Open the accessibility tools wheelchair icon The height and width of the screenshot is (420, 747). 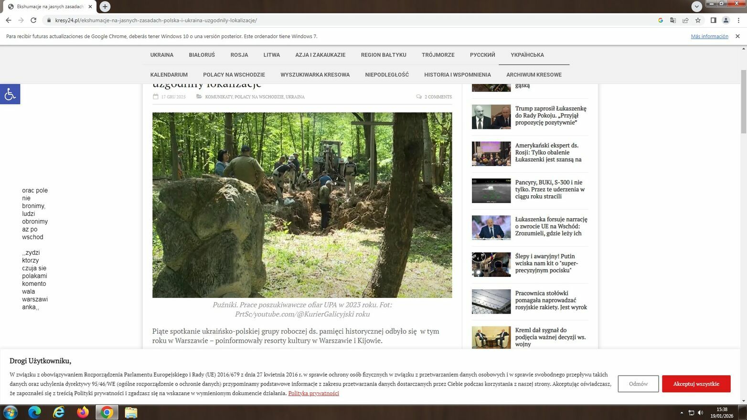coord(10,94)
